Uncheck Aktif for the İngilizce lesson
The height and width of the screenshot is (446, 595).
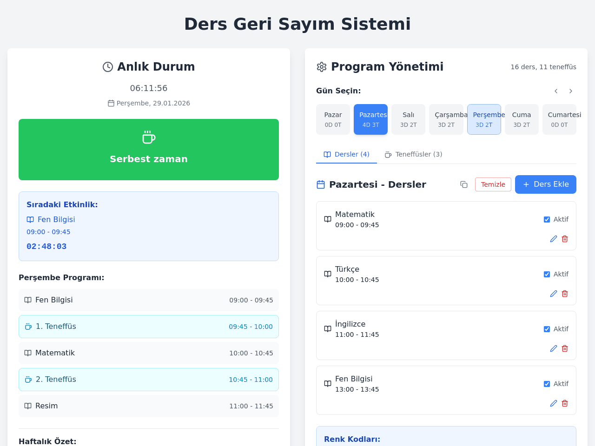pyautogui.click(x=547, y=329)
